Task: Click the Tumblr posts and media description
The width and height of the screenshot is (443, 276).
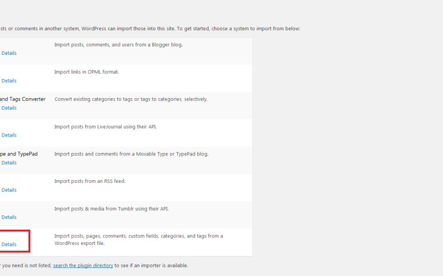Action: tap(111, 209)
